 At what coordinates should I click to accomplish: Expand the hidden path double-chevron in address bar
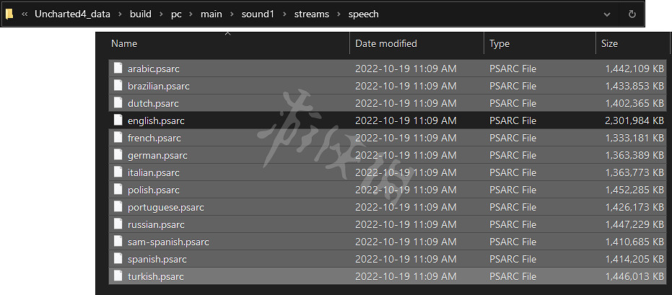pos(25,14)
